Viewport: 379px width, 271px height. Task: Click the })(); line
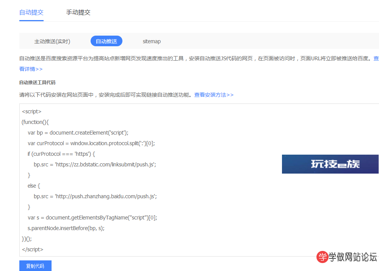tap(27, 239)
